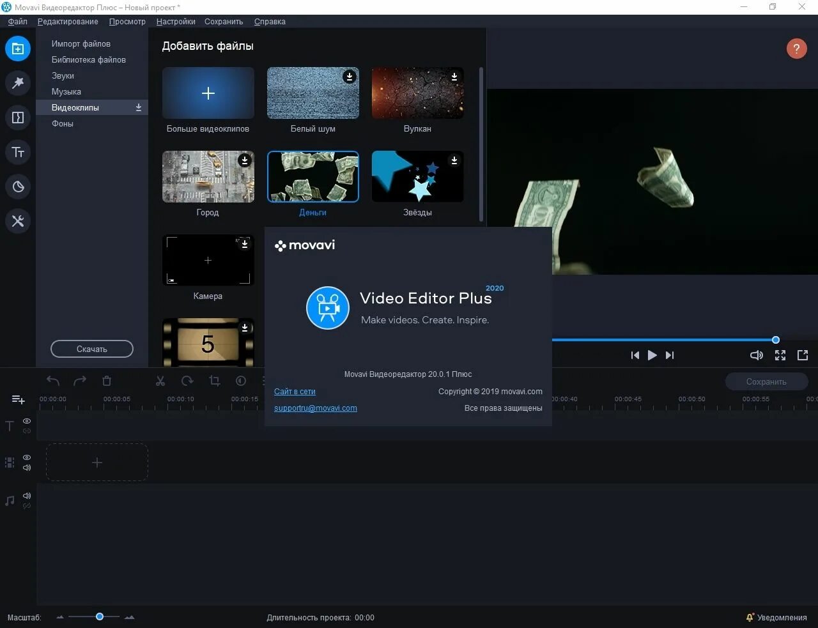Download all Видеоклипы via sidebar arrow
This screenshot has height=628, width=818.
pos(139,107)
